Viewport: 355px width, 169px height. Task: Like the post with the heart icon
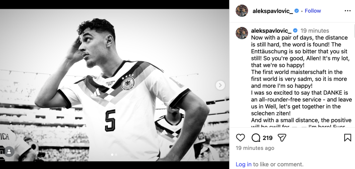click(240, 138)
